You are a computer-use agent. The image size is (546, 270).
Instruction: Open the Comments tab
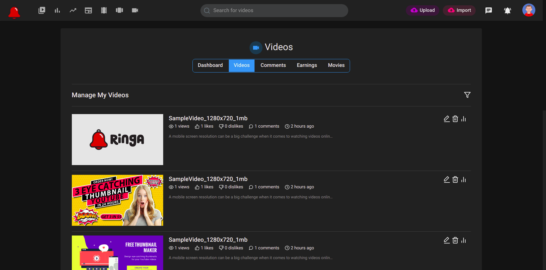coord(273,65)
